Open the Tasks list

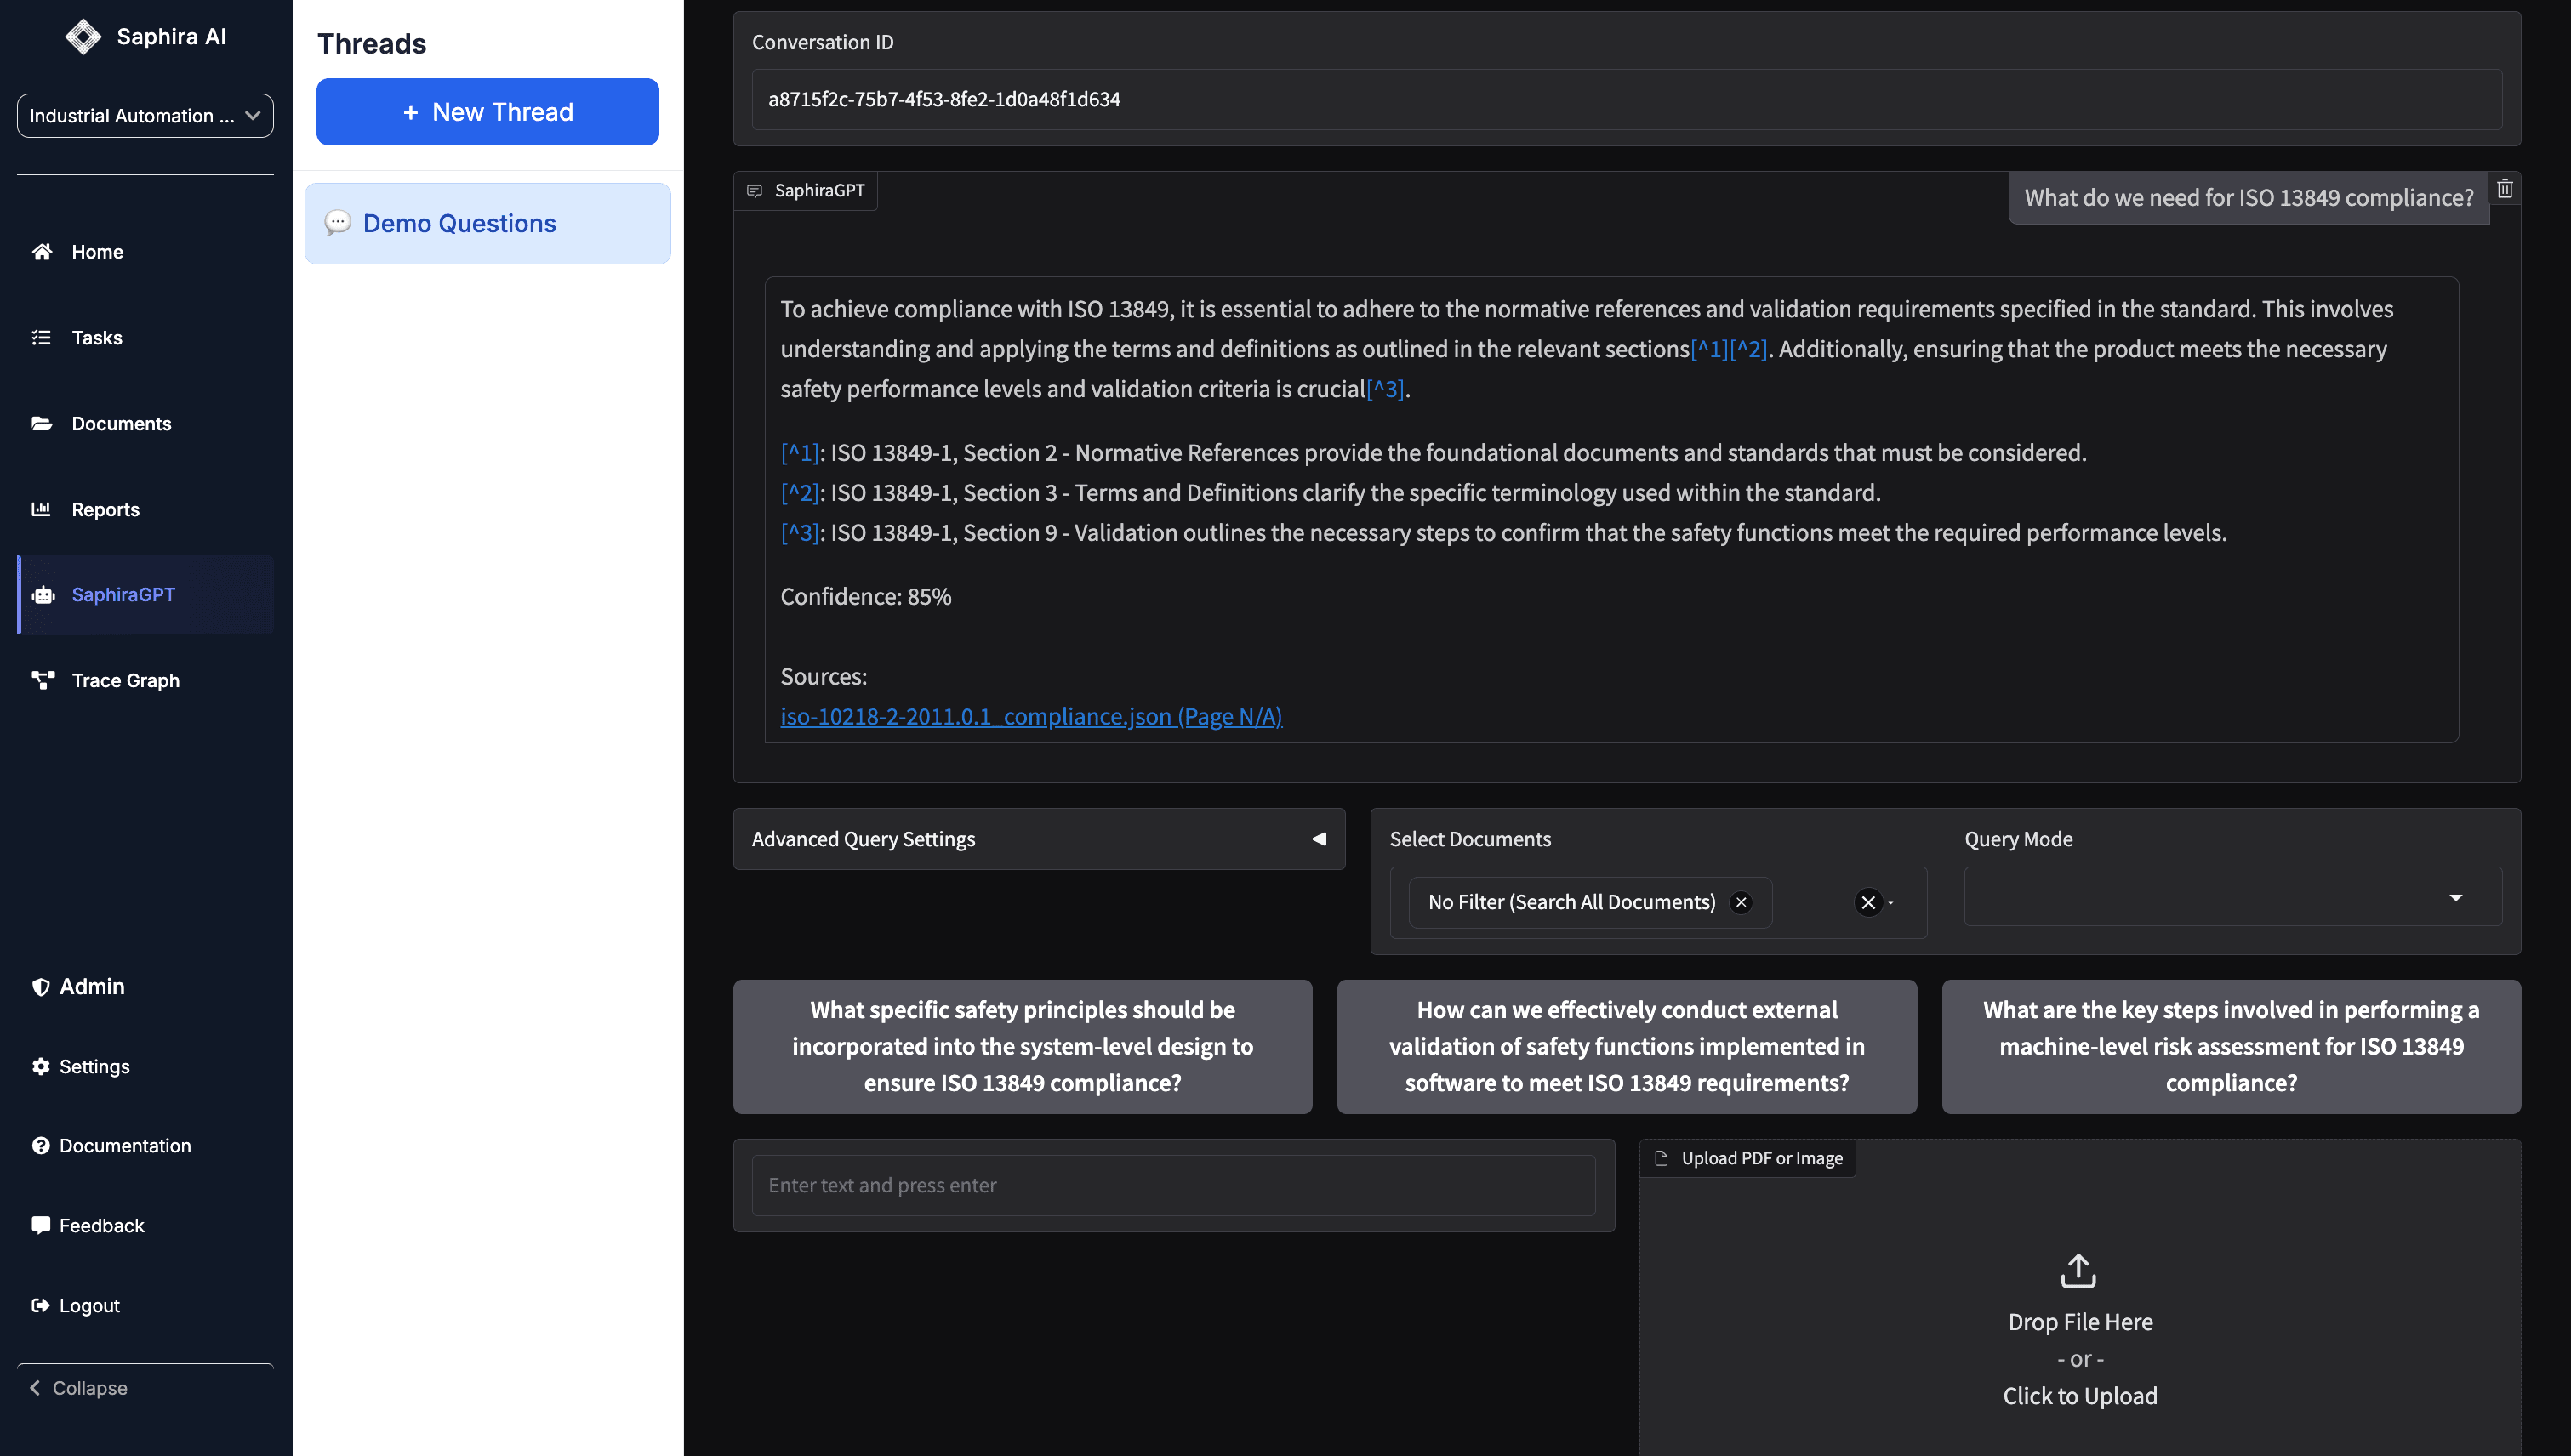[96, 337]
